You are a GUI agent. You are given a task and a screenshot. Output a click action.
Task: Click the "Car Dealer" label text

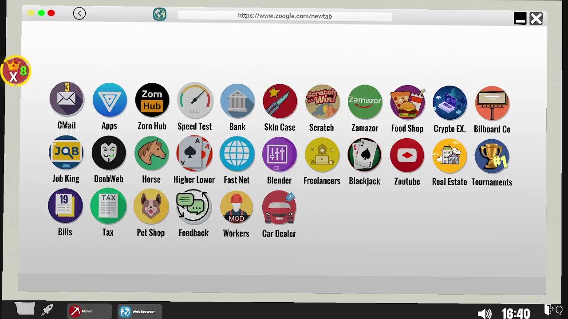point(279,233)
